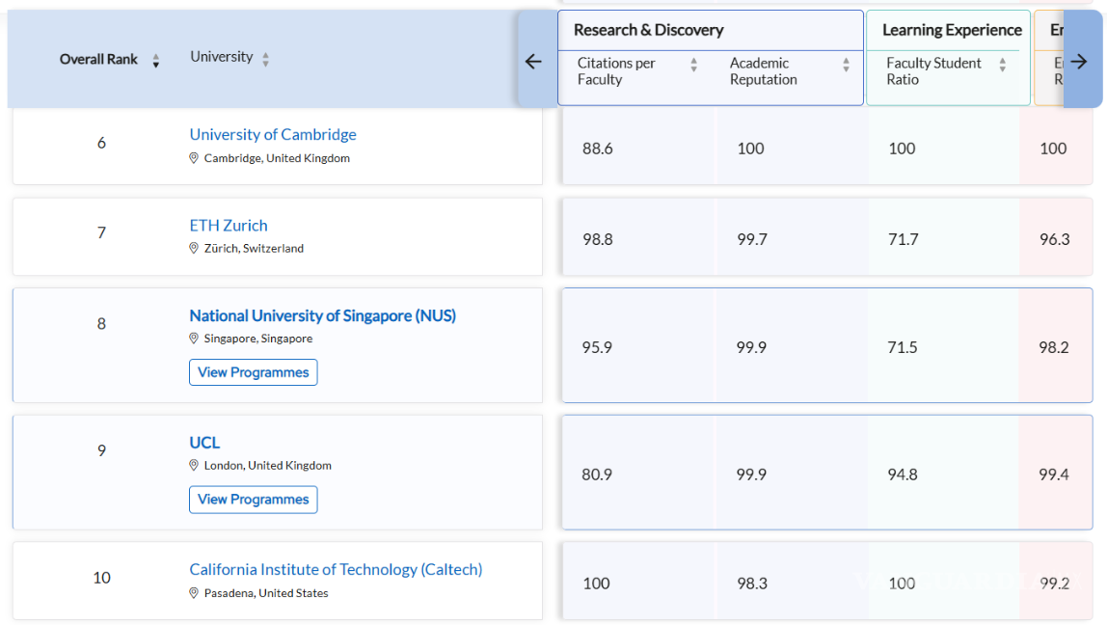The image size is (1107, 625).
Task: Open the UCL university page link
Action: coord(203,442)
